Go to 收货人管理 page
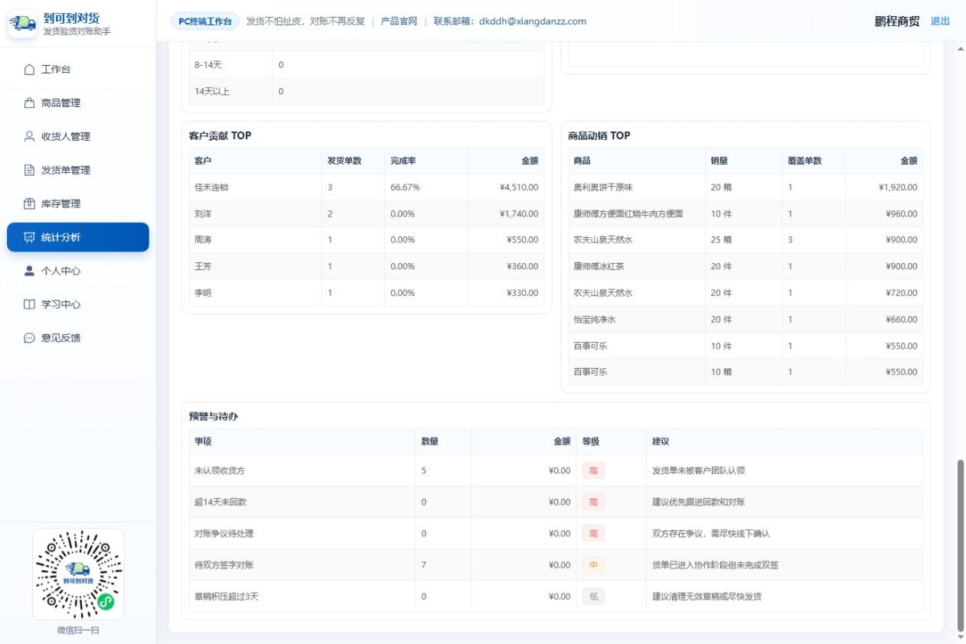This screenshot has width=966, height=644. click(x=78, y=137)
